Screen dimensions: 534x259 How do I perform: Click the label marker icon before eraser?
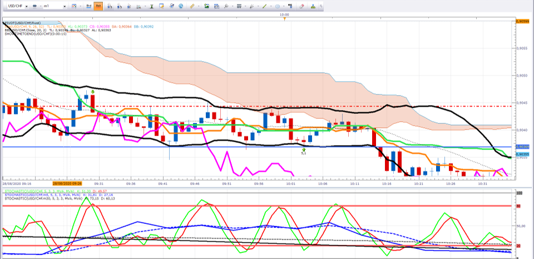click(x=290, y=6)
